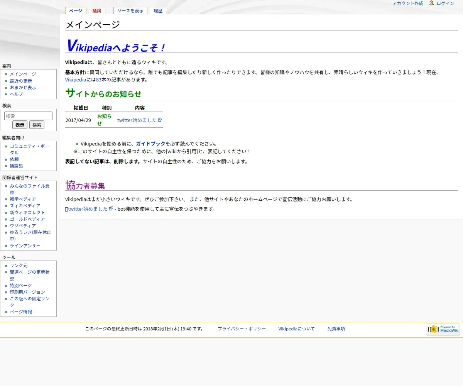
Task: Click the 表示 search button
Action: 20,125
